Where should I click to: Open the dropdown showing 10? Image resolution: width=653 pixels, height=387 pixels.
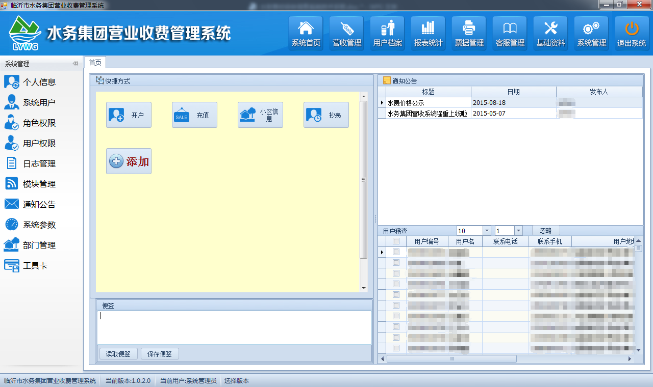(x=487, y=231)
